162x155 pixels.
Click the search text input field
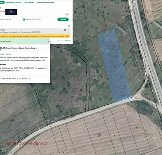pyautogui.click(x=42, y=15)
